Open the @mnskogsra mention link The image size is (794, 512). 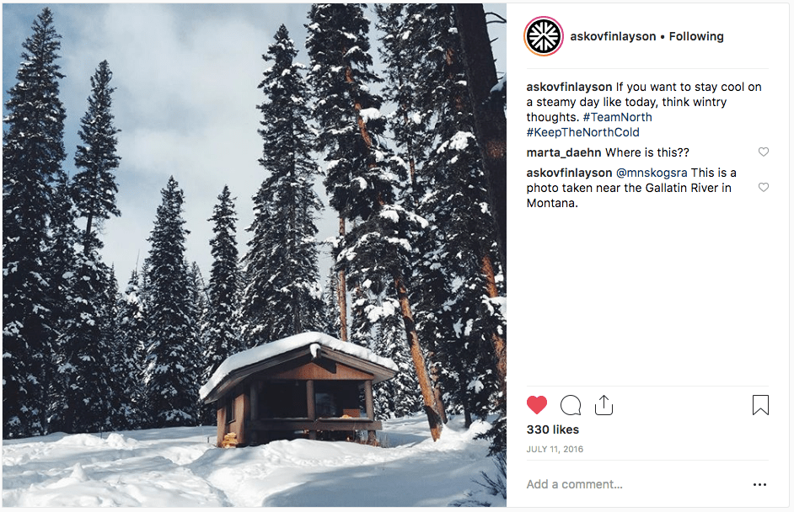click(652, 173)
